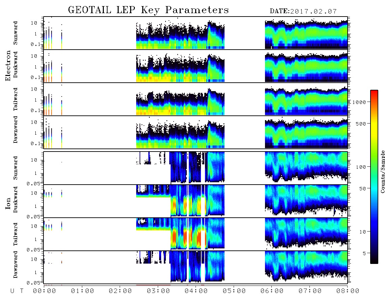Click the 07:00 time axis label

(310, 291)
